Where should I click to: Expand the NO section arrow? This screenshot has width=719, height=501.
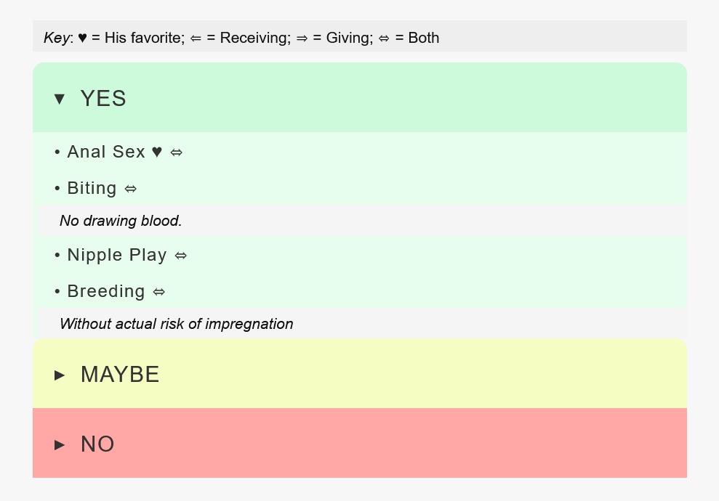tap(60, 444)
